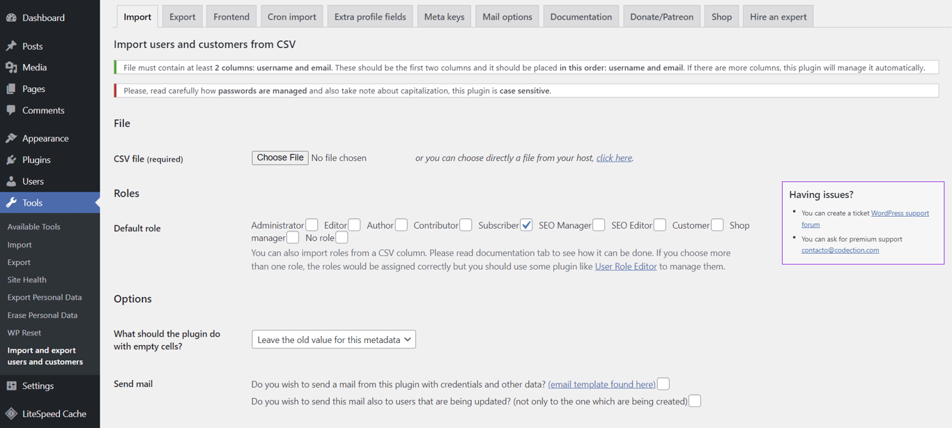Select the Plugins plug icon
The width and height of the screenshot is (952, 428).
[14, 159]
